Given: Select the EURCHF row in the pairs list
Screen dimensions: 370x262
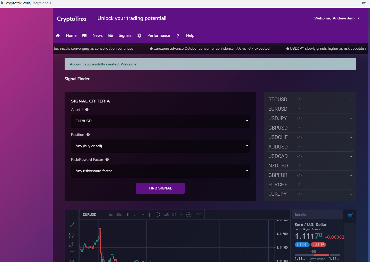Looking at the screenshot, I should click(310, 185).
